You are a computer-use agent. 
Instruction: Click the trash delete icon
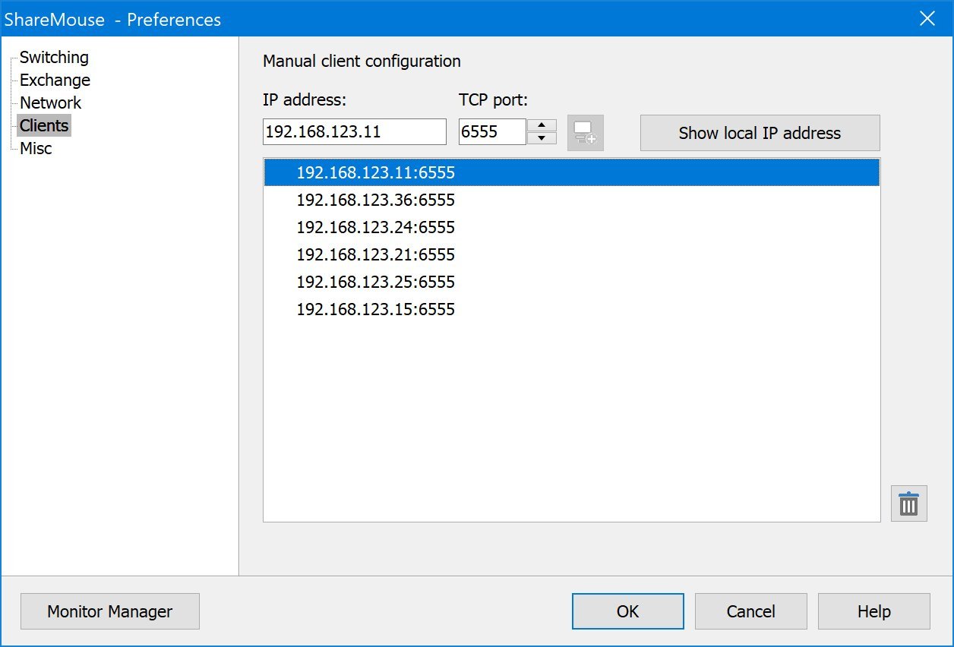pos(908,503)
